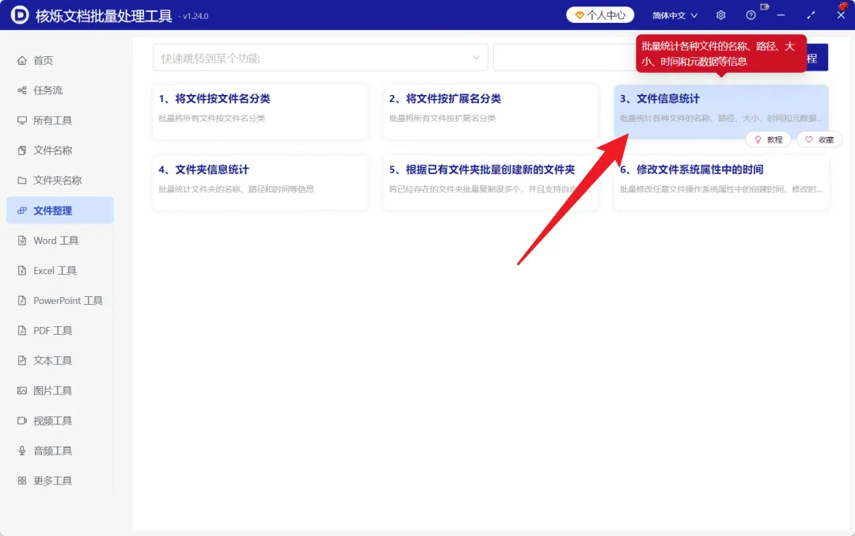Click the folder icon beside 文件夹名称
This screenshot has height=536, width=855.
point(22,181)
